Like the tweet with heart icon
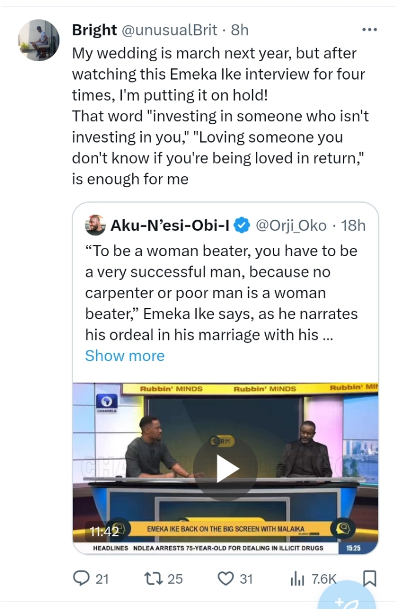This screenshot has height=609, width=397. (x=226, y=578)
